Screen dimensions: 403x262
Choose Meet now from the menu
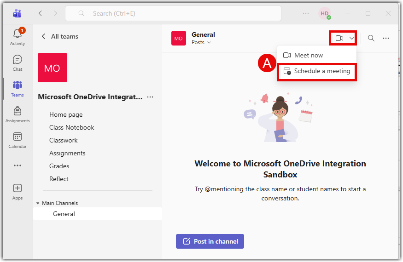coord(317,55)
